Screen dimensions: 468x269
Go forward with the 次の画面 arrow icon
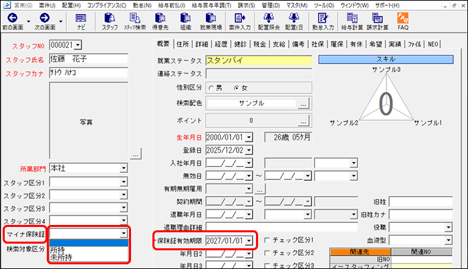pyautogui.click(x=45, y=18)
